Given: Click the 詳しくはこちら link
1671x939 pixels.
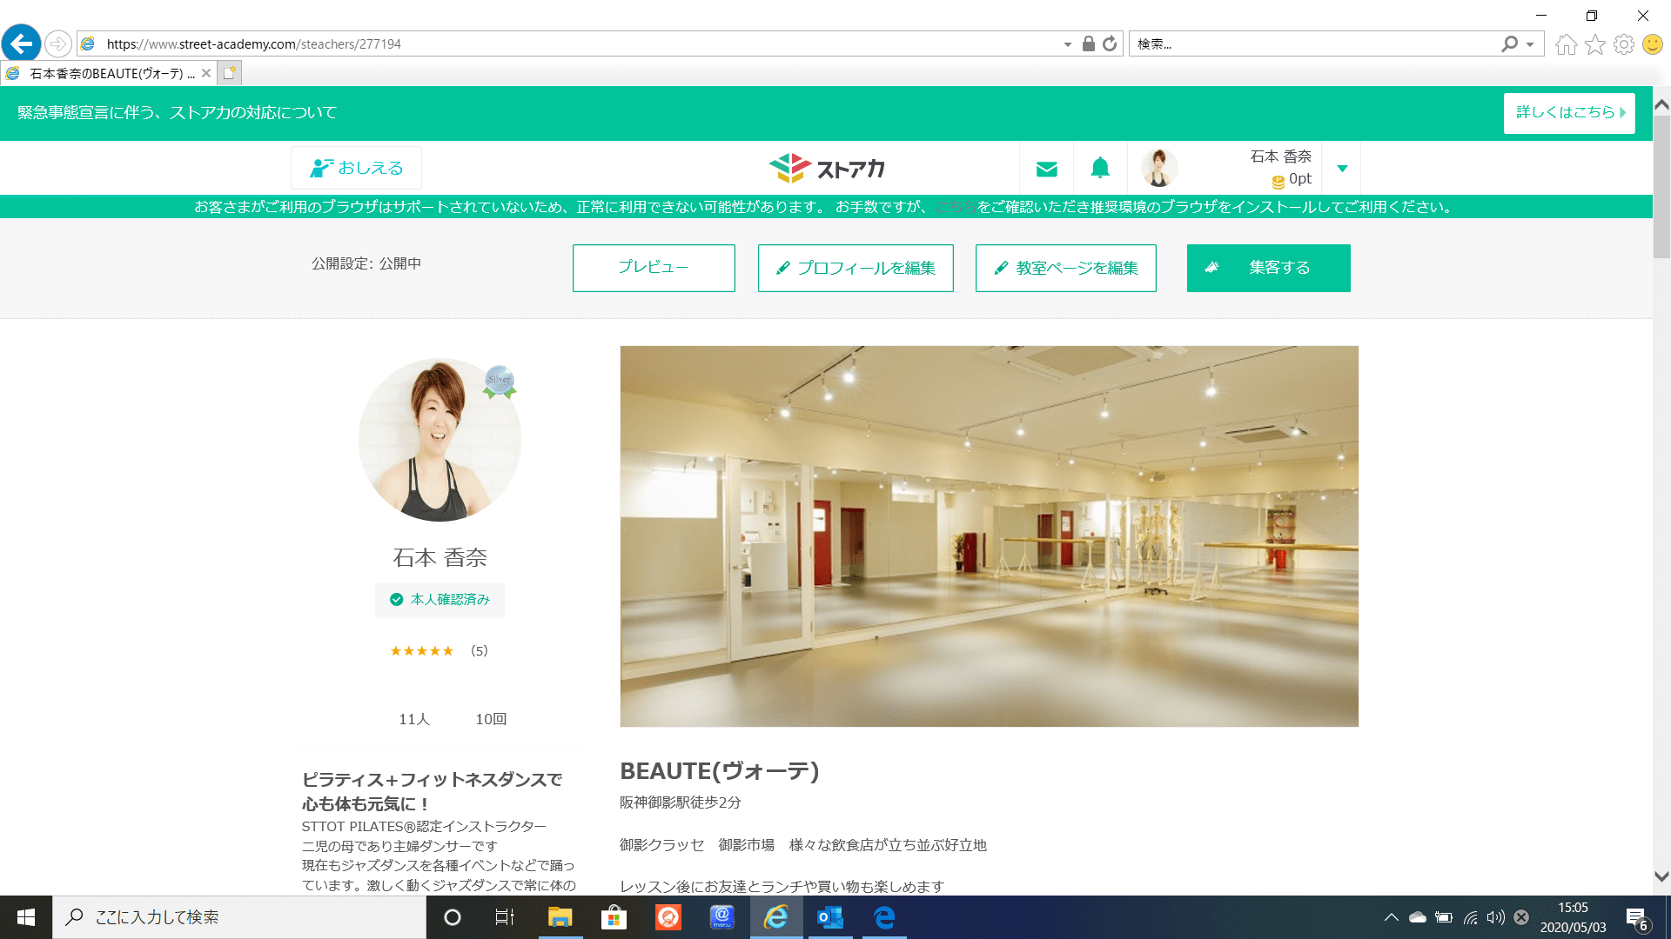Looking at the screenshot, I should pos(1569,113).
